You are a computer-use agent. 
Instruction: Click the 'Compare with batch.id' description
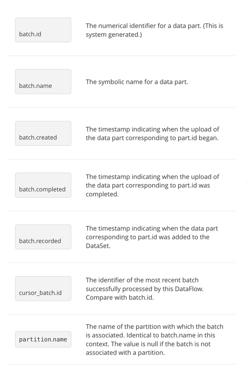[x=120, y=298]
